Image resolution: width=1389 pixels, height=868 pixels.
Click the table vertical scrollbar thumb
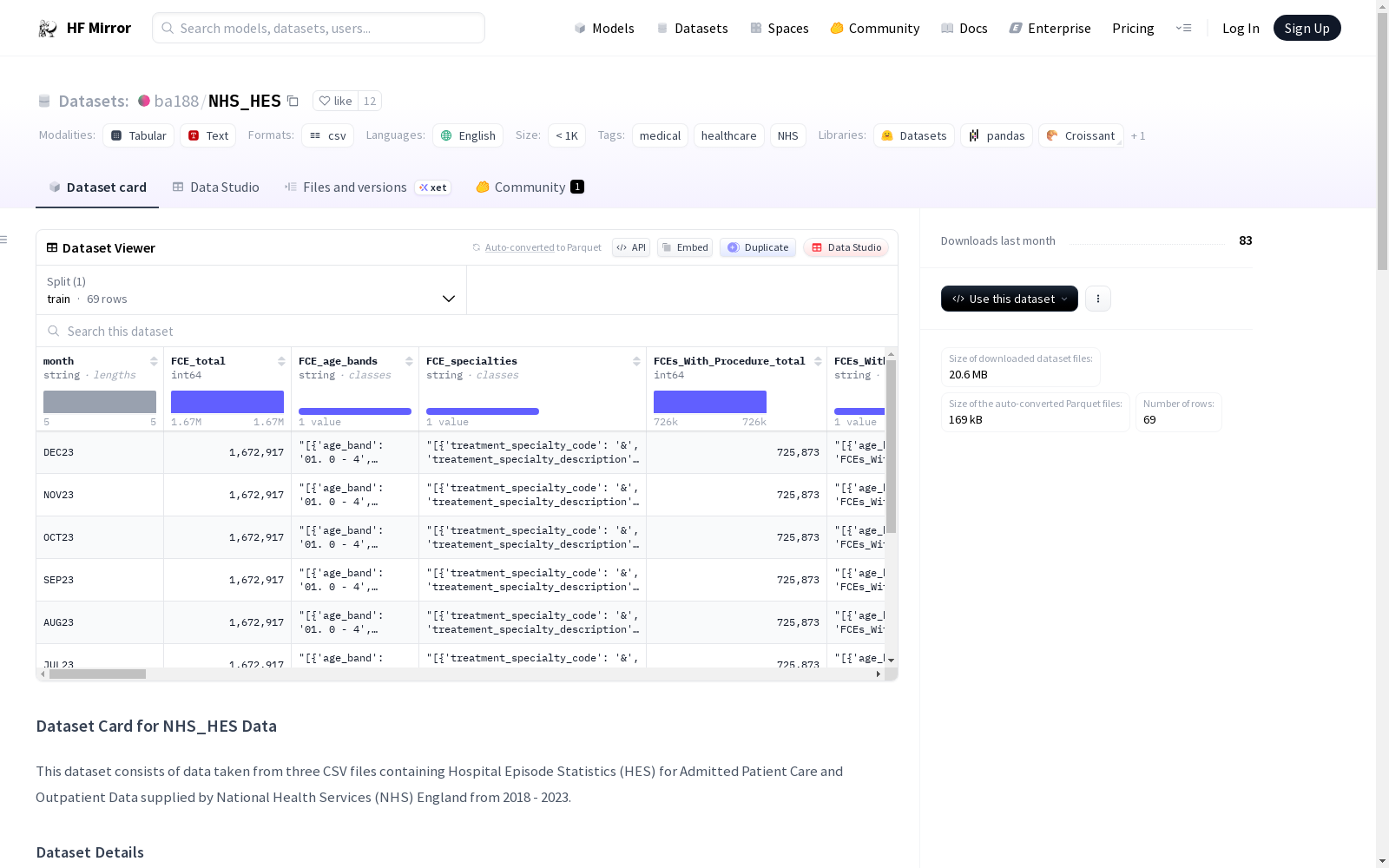(x=891, y=447)
